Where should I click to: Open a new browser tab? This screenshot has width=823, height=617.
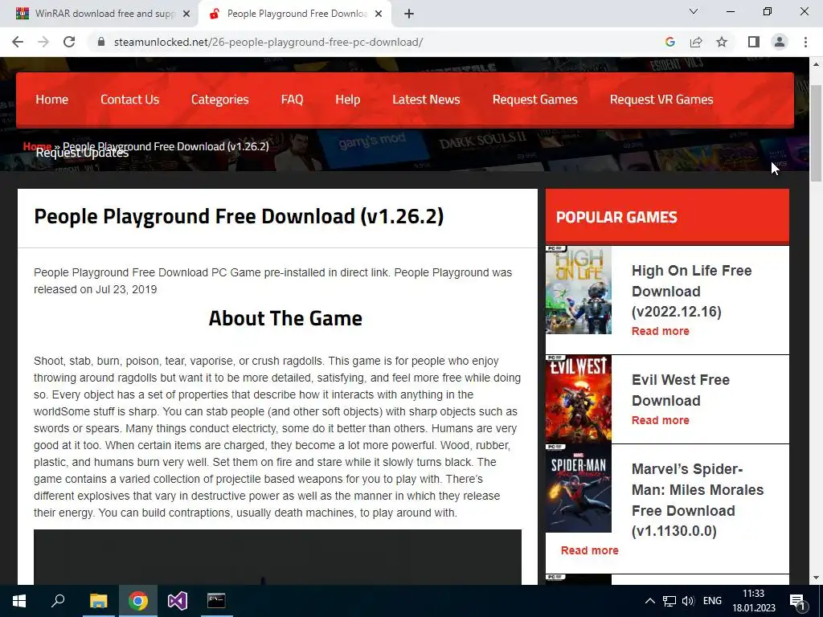[x=409, y=14]
